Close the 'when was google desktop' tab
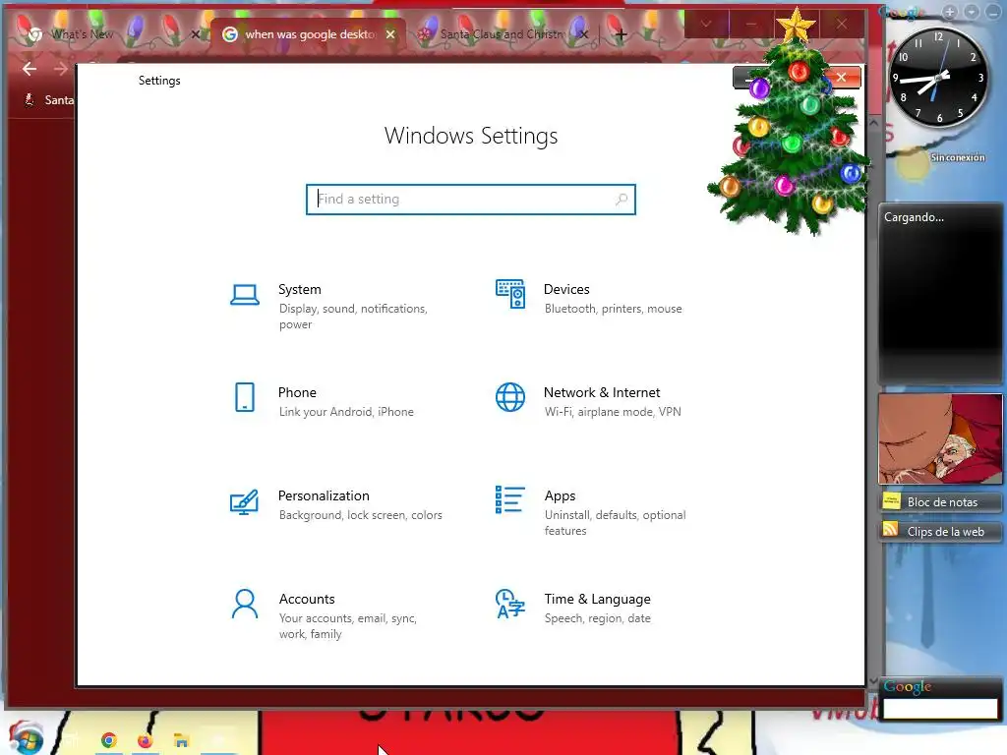 point(390,34)
